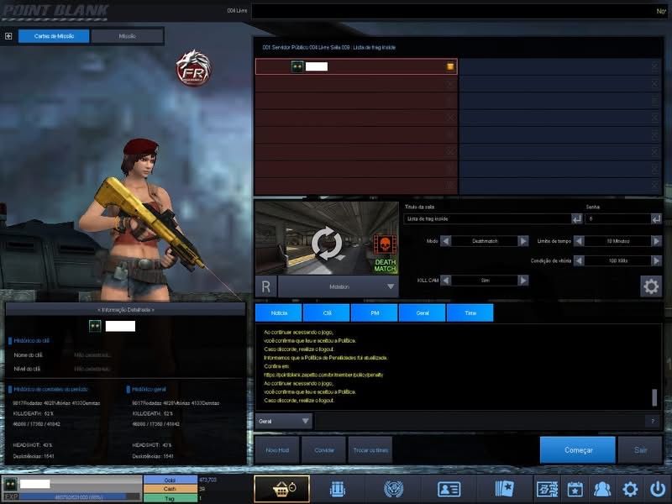Click rank icon in Informação Detalhada panel
Viewport: 672px width, 504px height.
point(95,326)
